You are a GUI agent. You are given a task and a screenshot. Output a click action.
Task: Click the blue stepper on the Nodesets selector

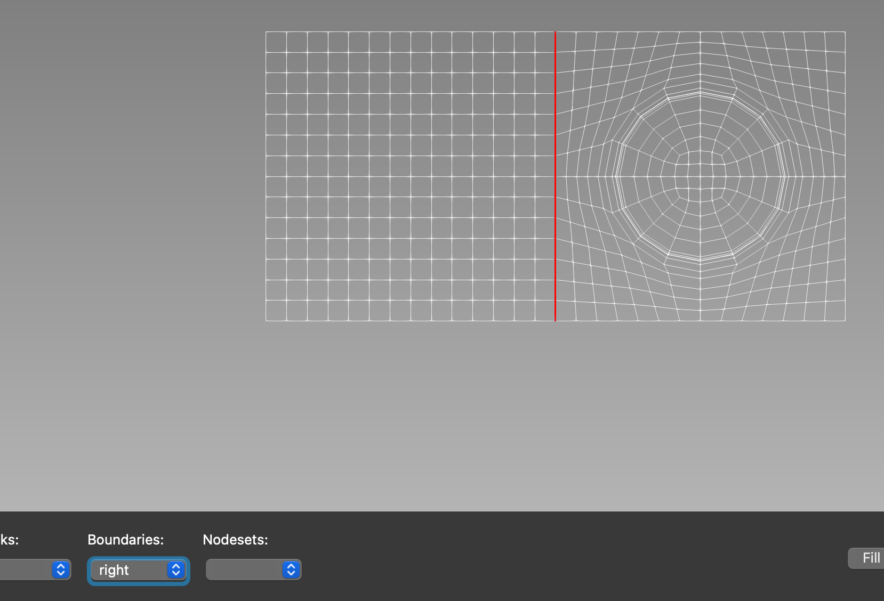coord(291,569)
